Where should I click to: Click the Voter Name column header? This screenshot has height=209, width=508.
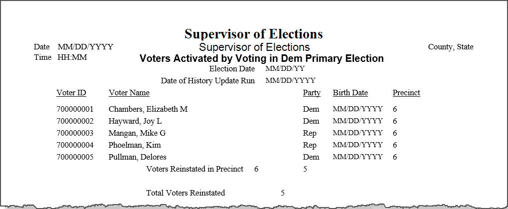pyautogui.click(x=129, y=93)
